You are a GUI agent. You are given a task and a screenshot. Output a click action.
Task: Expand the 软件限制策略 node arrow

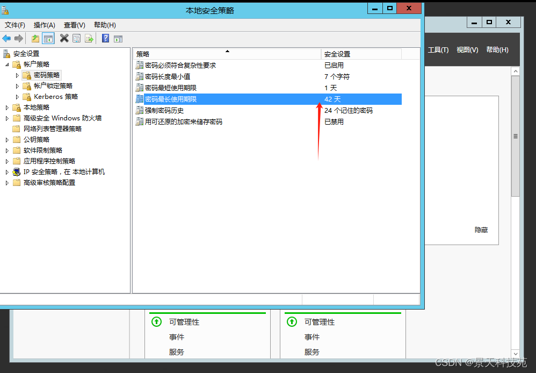click(x=7, y=150)
